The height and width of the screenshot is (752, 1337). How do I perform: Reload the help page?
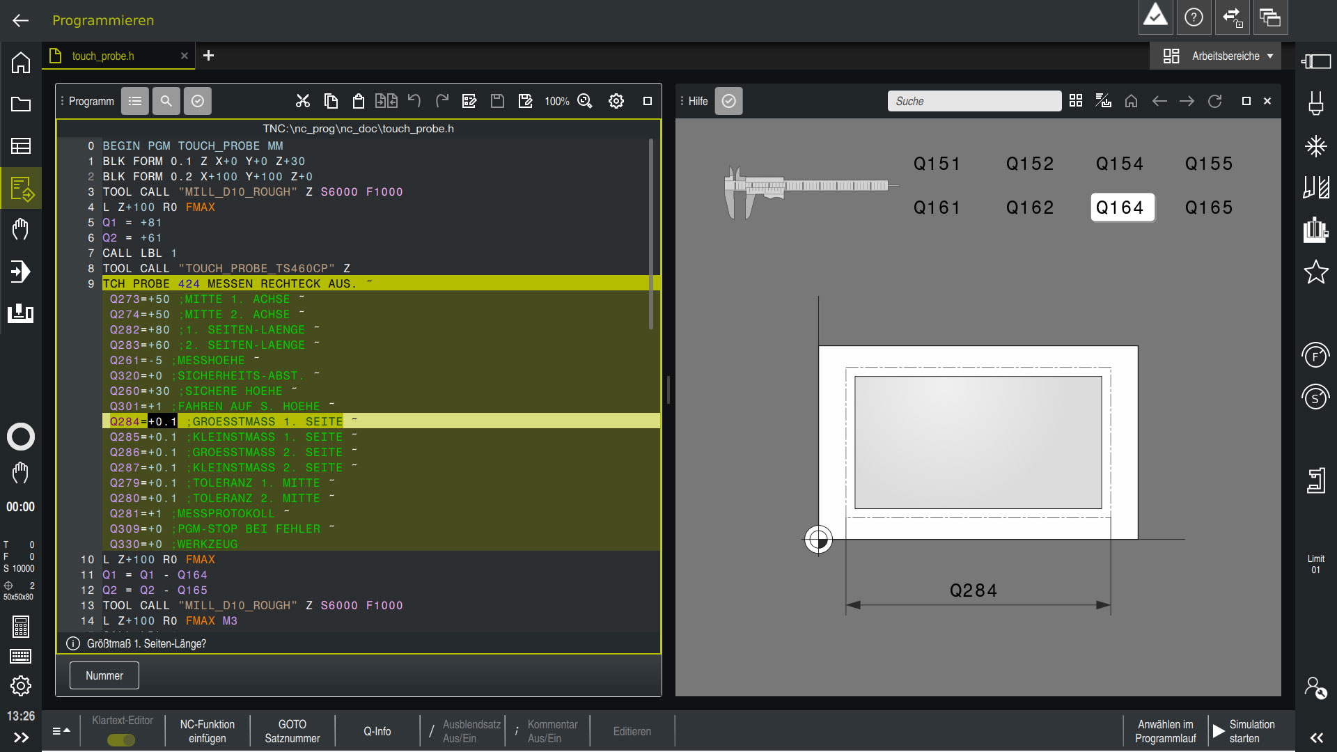coord(1215,101)
